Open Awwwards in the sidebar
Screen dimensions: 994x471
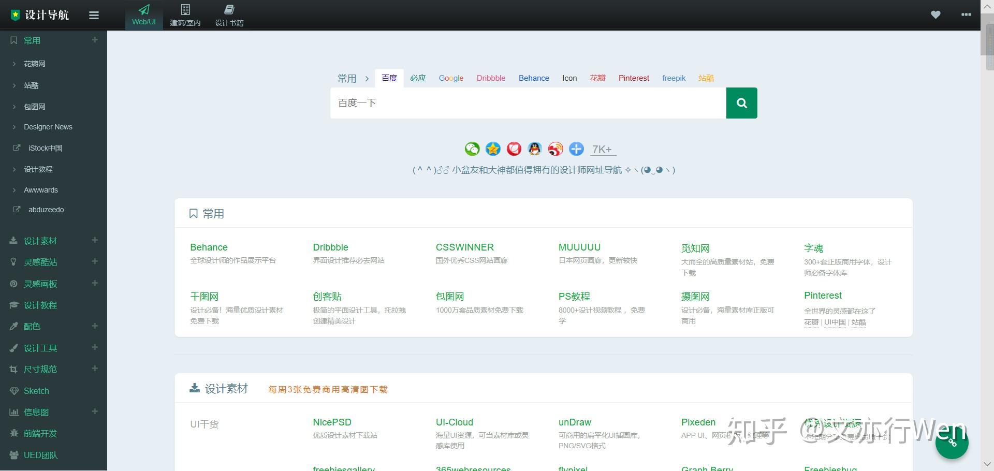41,190
